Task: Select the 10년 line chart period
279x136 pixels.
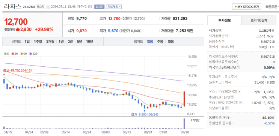Action: pyautogui.click(x=89, y=42)
